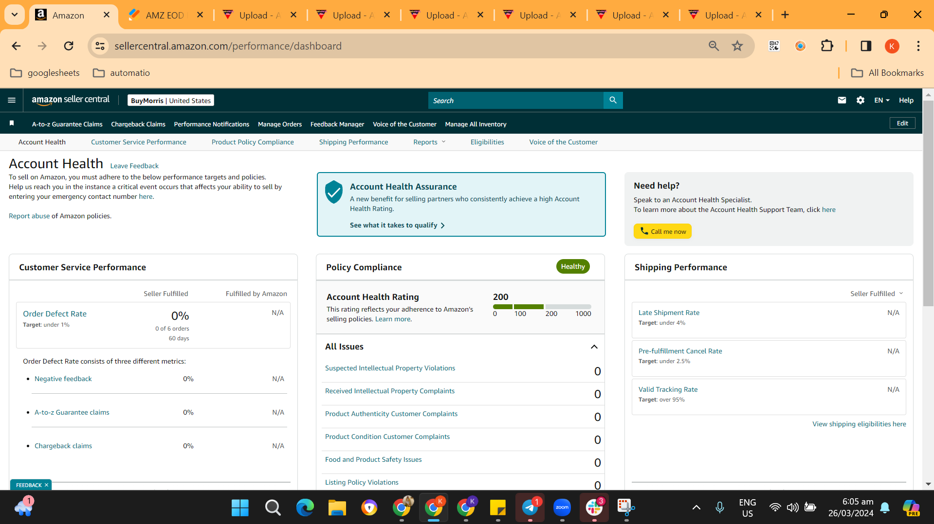Open the Late Shipment Rate link
This screenshot has height=524, width=934.
(x=669, y=313)
